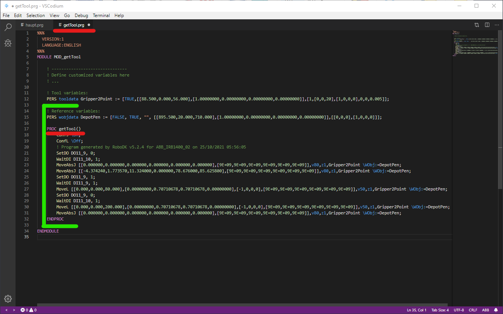Open the Search view in activity bar
The height and width of the screenshot is (314, 503).
pyautogui.click(x=8, y=27)
